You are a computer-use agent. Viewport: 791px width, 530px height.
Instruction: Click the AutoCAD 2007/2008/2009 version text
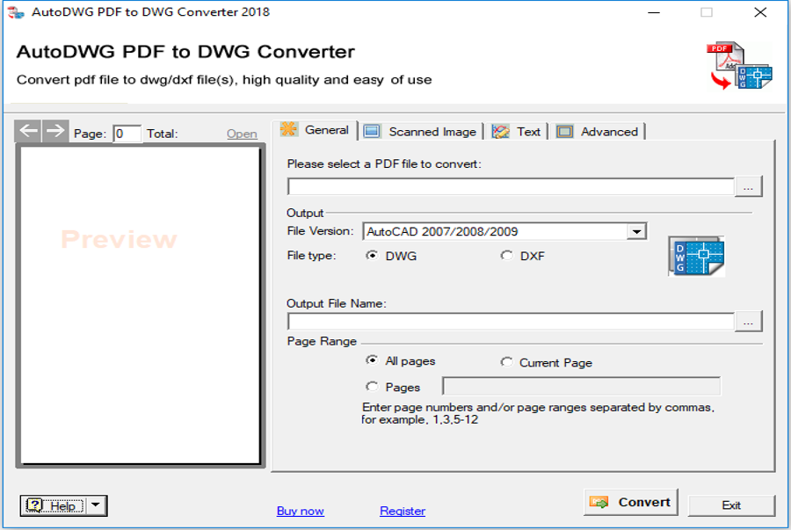(442, 231)
